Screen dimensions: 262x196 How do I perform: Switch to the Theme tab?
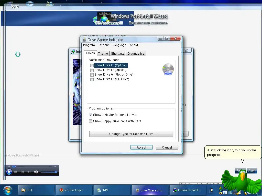click(103, 54)
